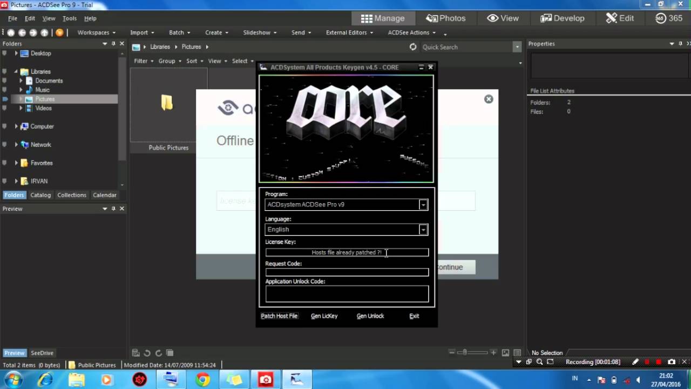Click the Forward arrow toolbar icon

[x=33, y=32]
